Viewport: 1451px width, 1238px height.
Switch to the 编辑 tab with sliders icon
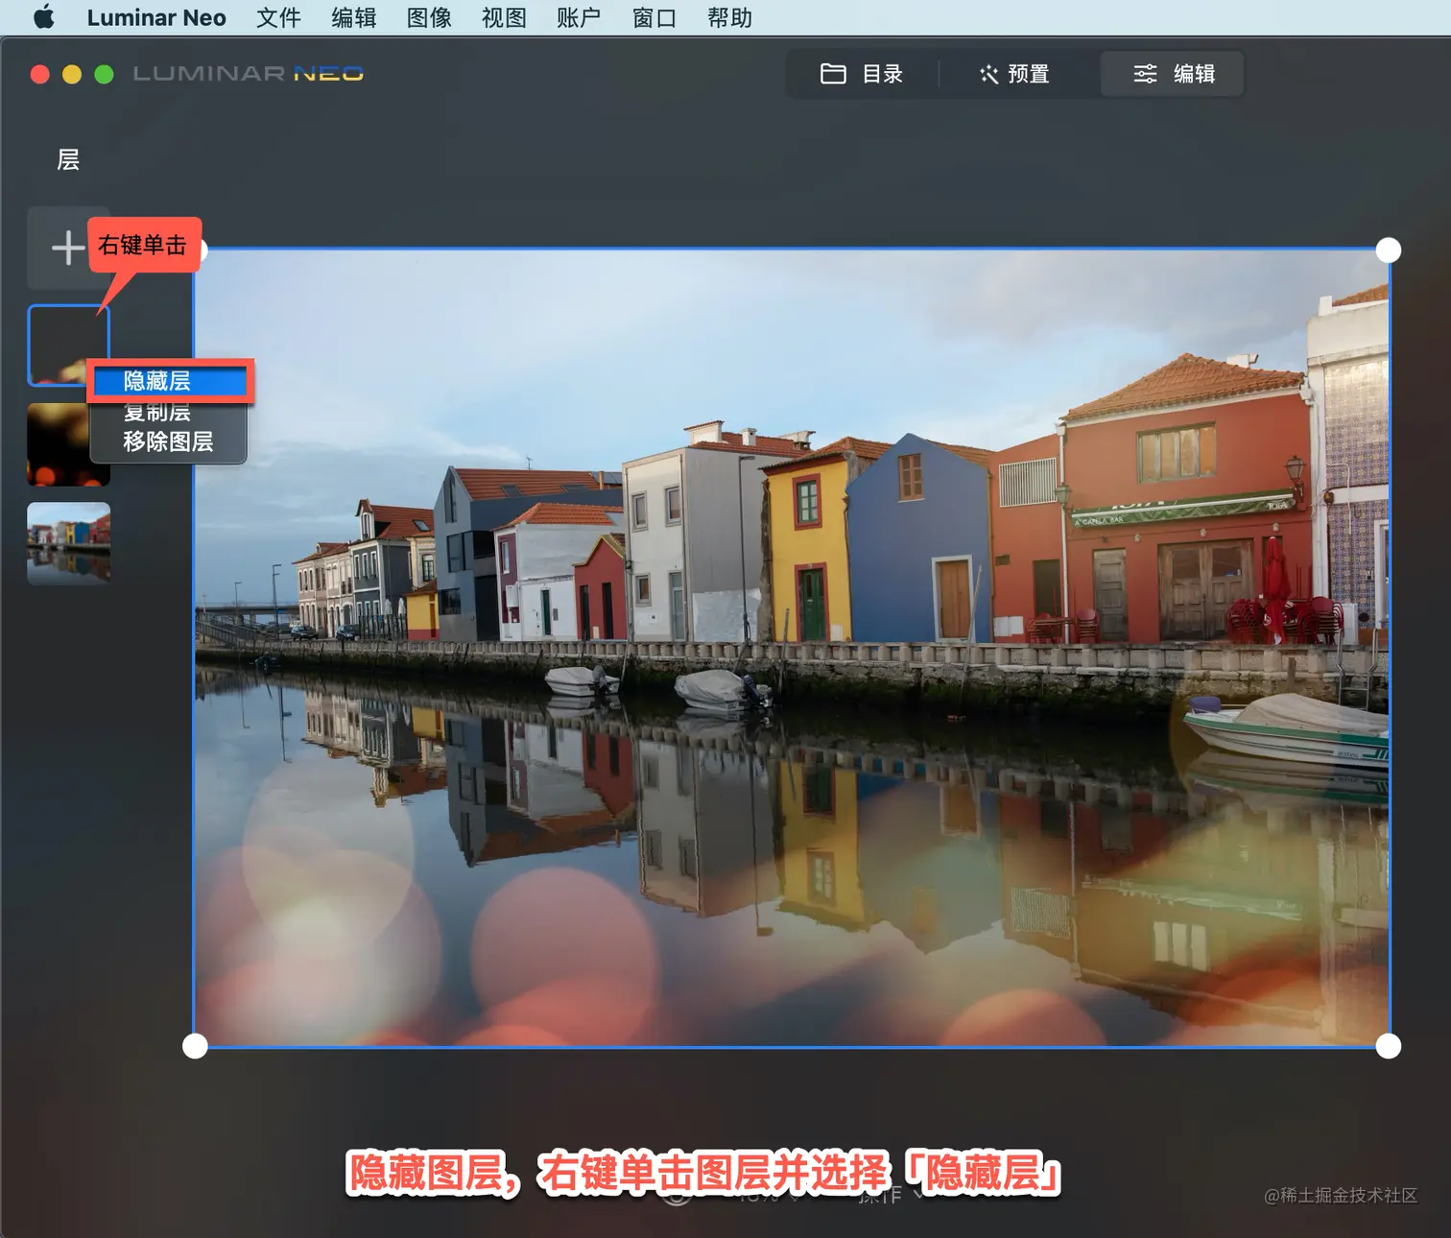pyautogui.click(x=1173, y=74)
